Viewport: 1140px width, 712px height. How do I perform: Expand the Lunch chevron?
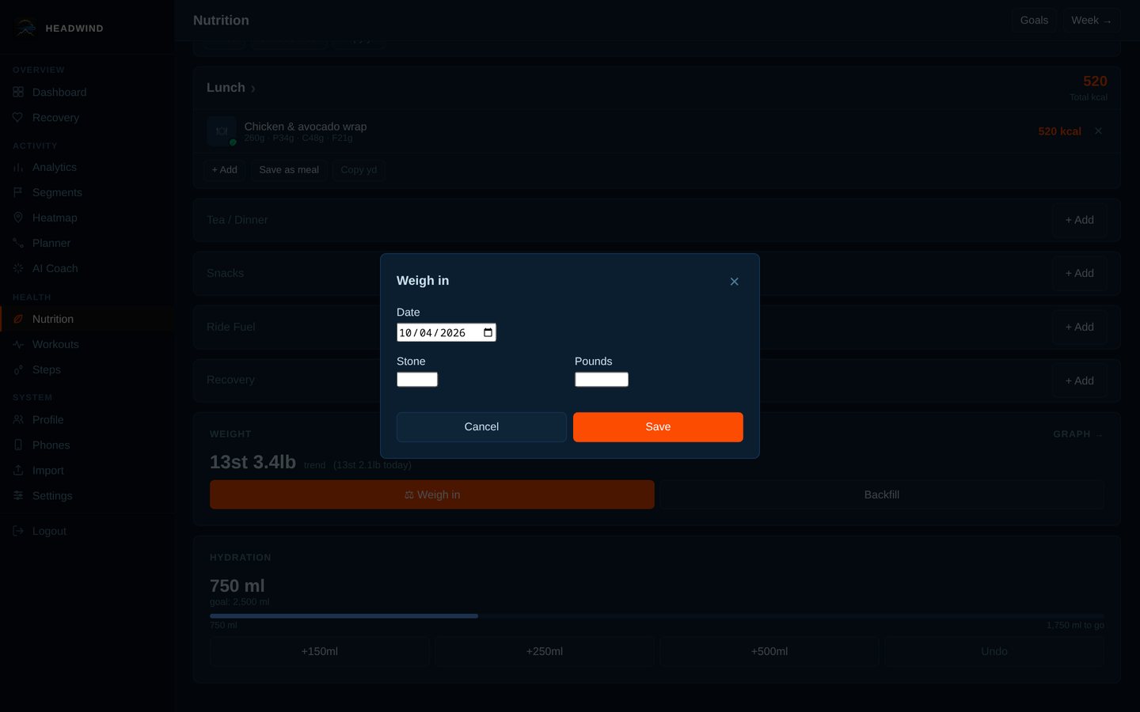pos(253,89)
